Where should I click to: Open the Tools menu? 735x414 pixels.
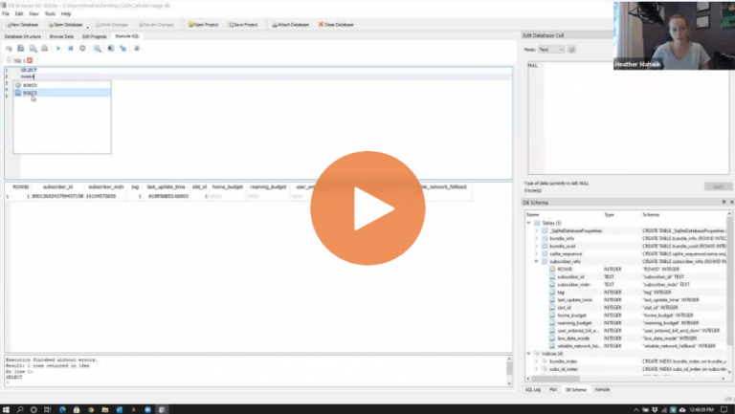click(50, 14)
